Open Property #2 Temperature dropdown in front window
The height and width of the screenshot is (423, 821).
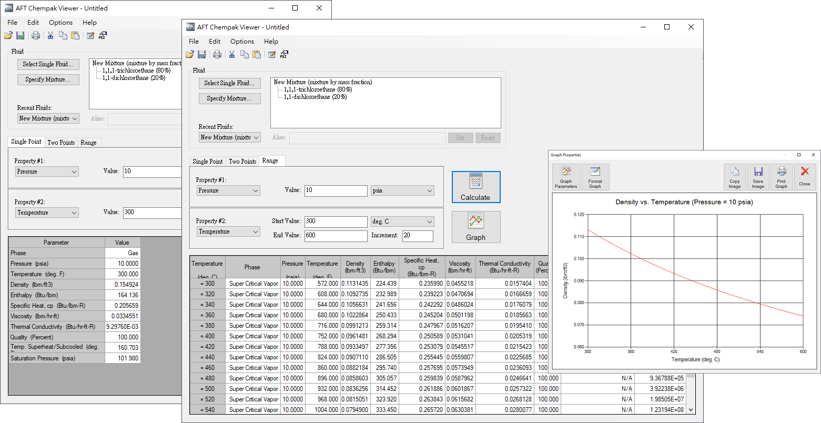coord(229,231)
